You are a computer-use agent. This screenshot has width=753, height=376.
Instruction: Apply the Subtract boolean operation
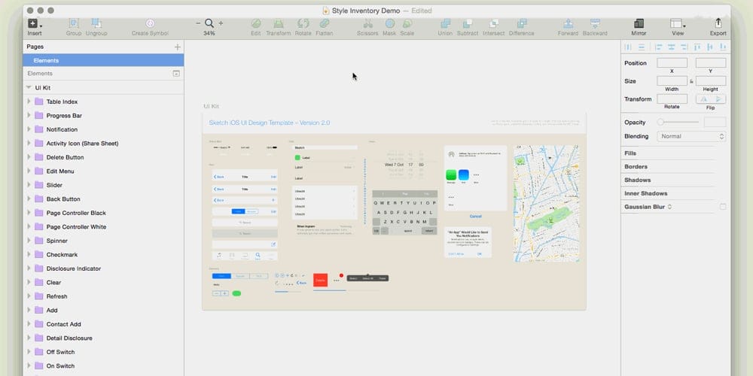coord(468,23)
